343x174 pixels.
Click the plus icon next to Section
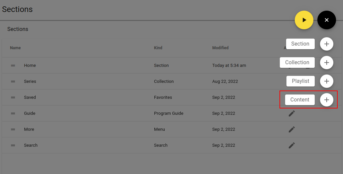(327, 44)
